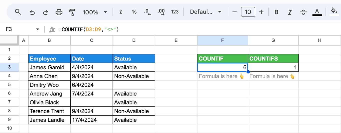Select Olivia Black's empty Date cell

click(x=92, y=102)
